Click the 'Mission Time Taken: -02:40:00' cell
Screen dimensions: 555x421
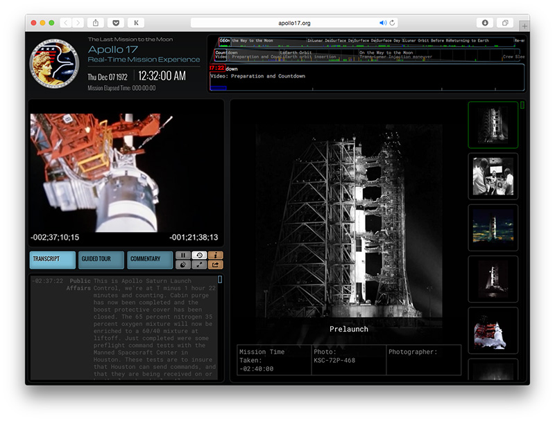[274, 360]
